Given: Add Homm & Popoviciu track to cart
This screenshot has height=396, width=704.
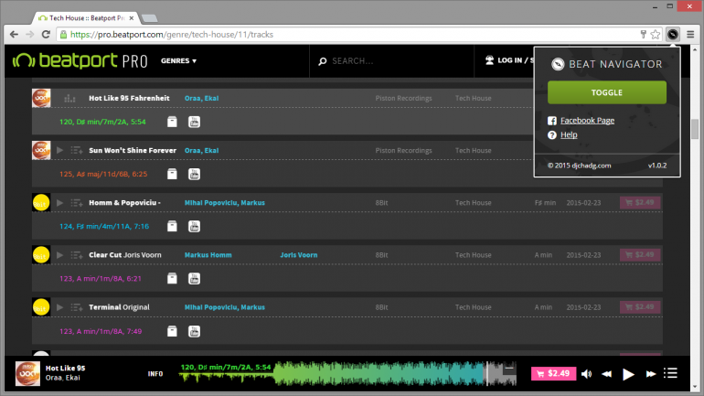Looking at the screenshot, I should point(640,202).
